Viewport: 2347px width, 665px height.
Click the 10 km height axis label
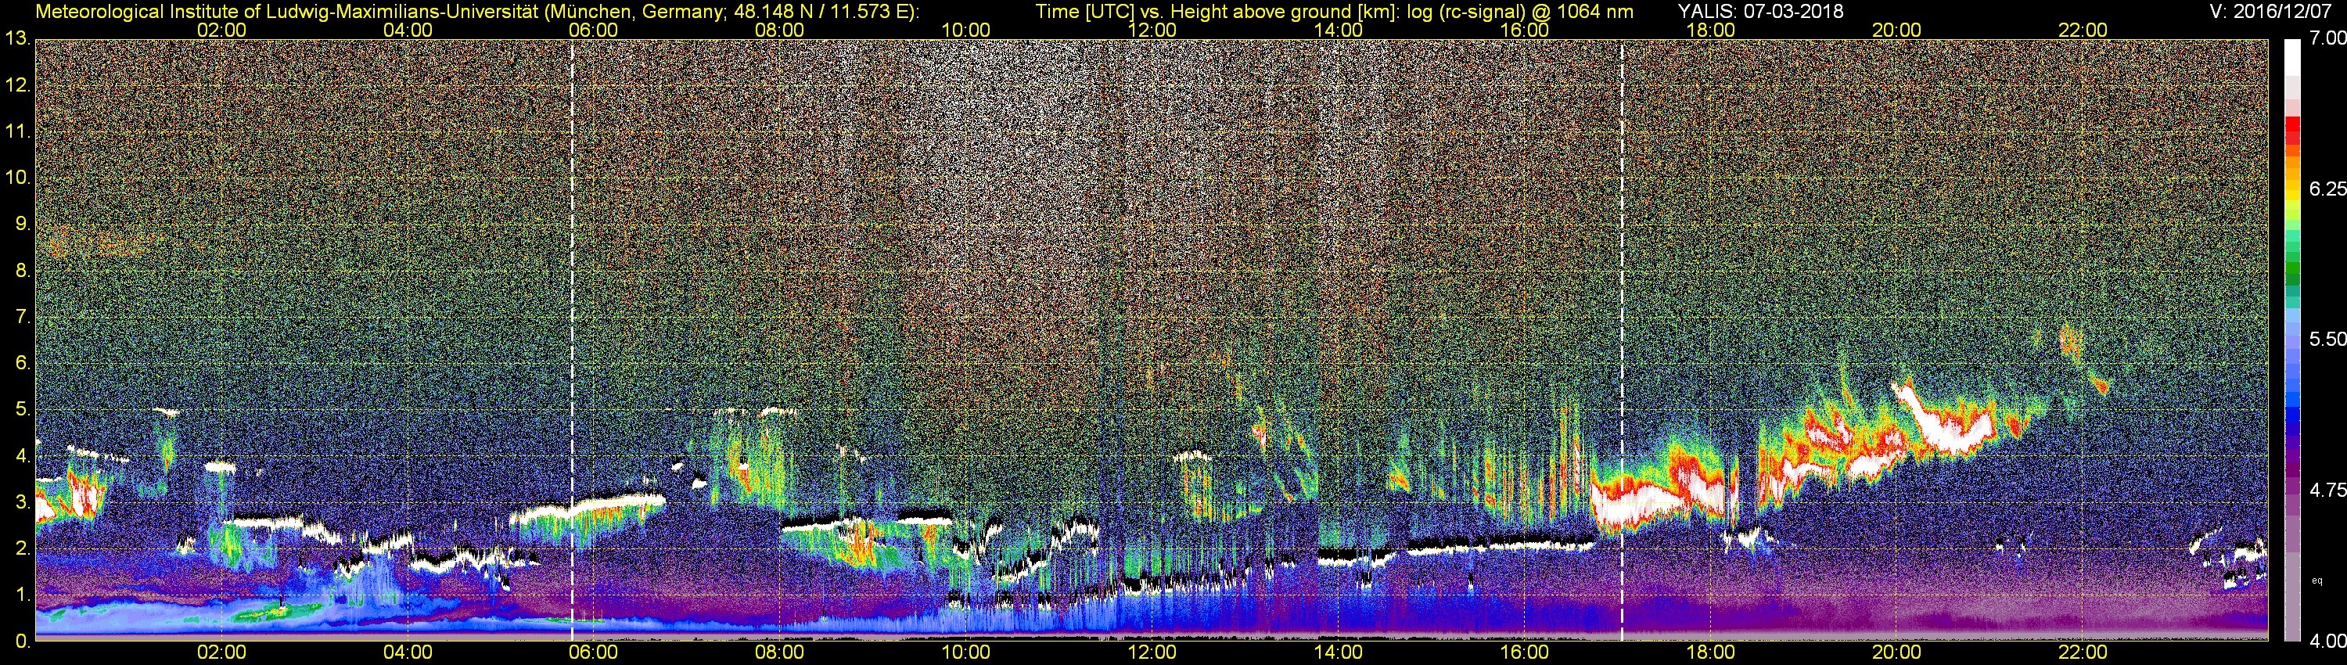point(16,178)
